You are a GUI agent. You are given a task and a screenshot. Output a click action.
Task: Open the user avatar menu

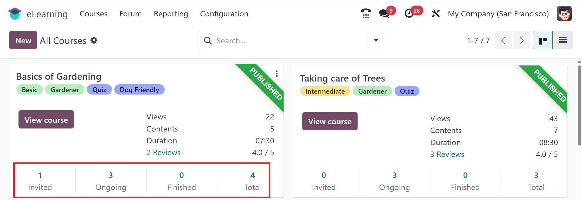[x=564, y=14]
